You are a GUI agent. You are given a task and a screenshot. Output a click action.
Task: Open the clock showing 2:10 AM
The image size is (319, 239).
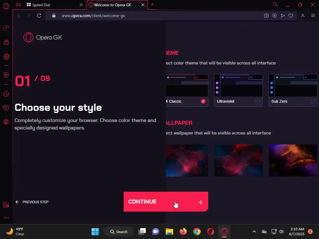[x=297, y=232]
